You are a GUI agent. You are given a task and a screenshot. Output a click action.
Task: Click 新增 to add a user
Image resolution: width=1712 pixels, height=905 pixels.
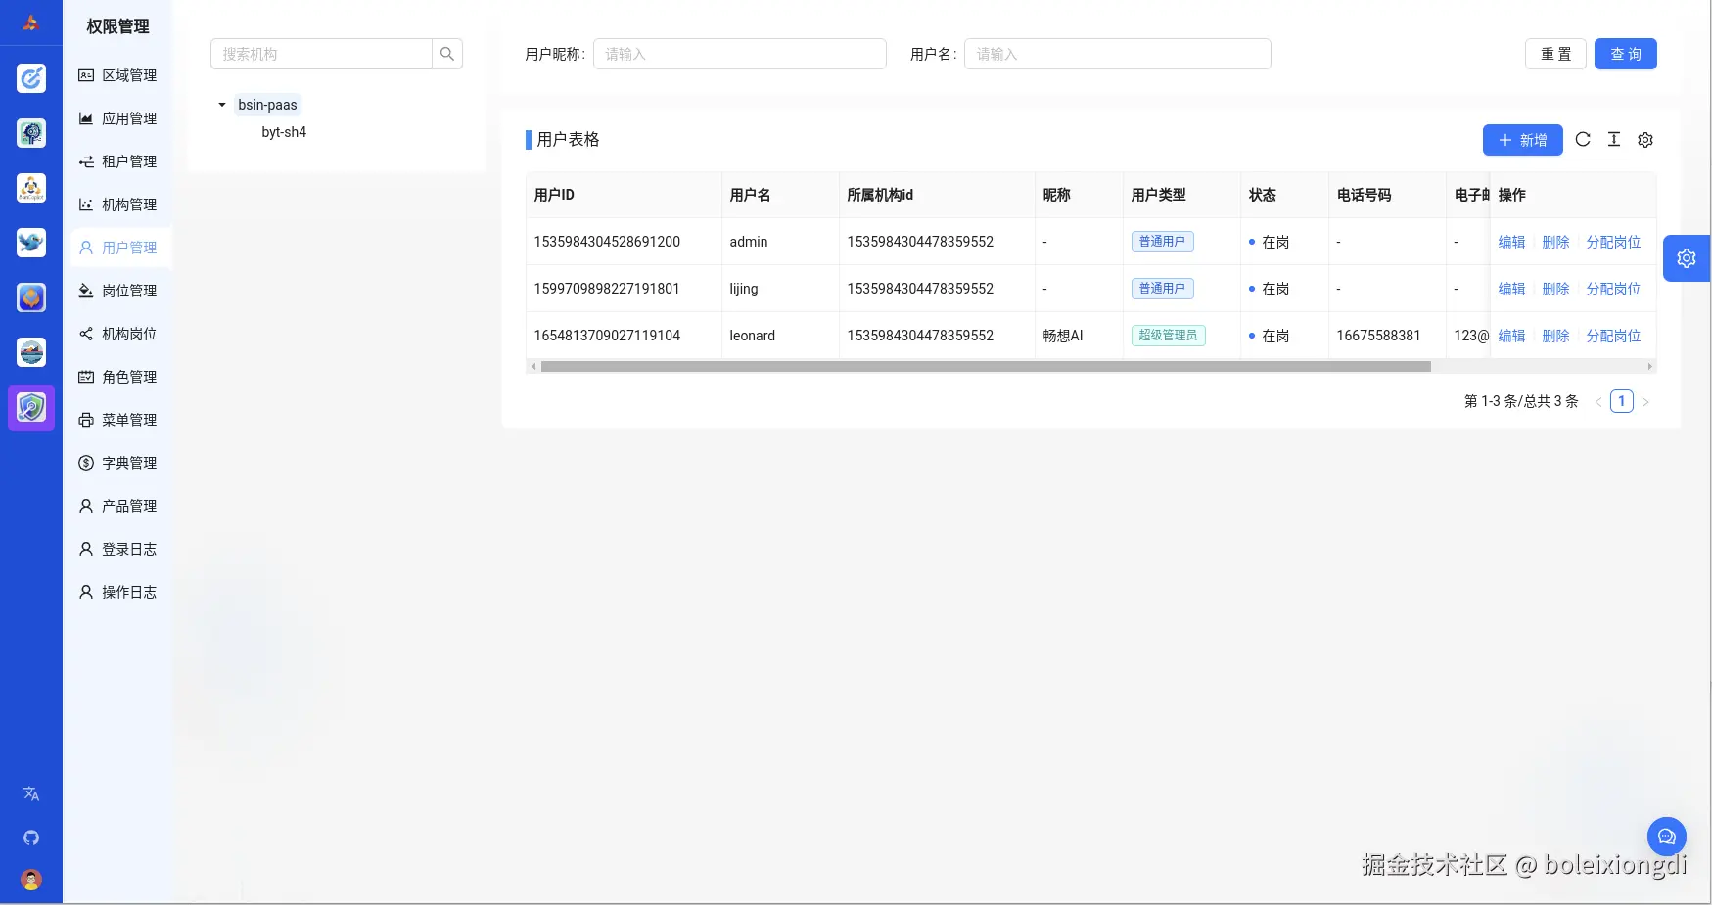point(1522,140)
